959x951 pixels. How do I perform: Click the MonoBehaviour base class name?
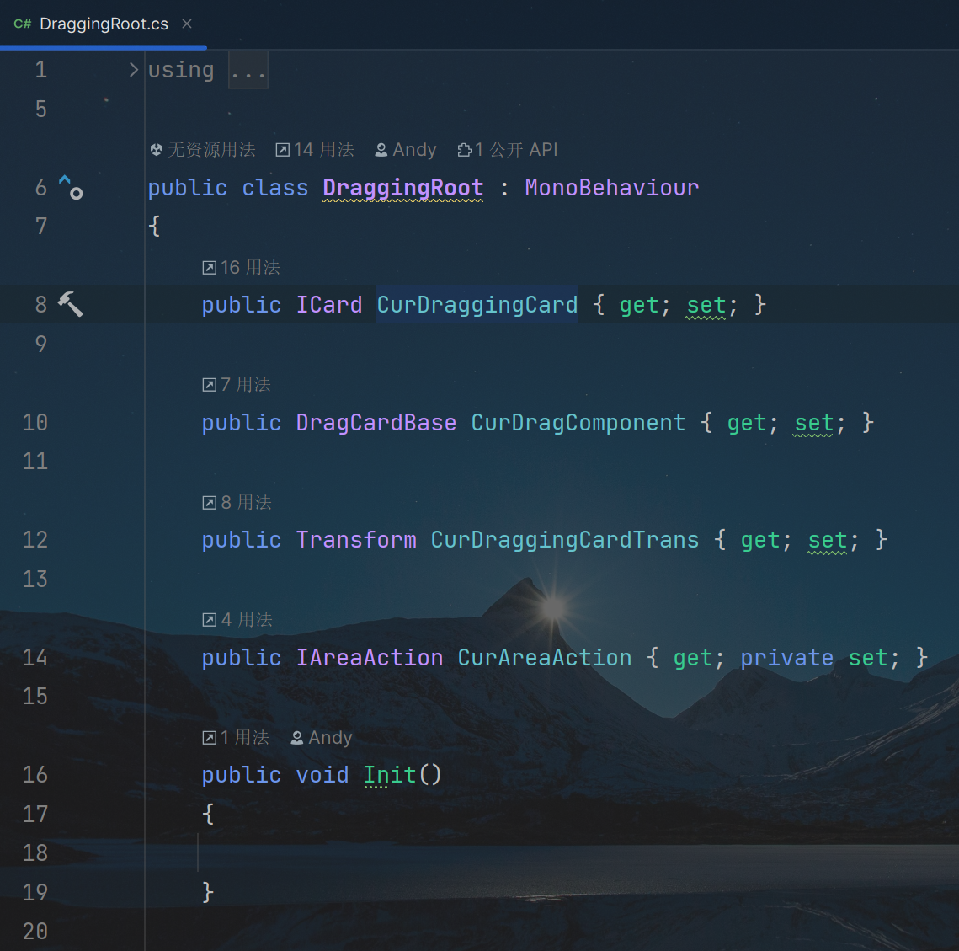(x=611, y=187)
